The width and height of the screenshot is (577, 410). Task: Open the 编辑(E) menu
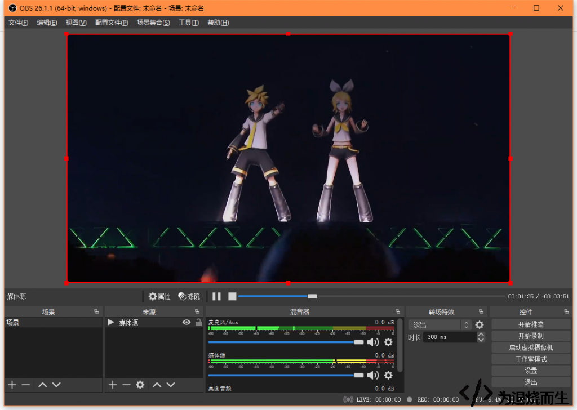pos(47,23)
